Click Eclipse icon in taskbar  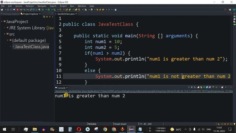pyautogui.click(x=131, y=129)
